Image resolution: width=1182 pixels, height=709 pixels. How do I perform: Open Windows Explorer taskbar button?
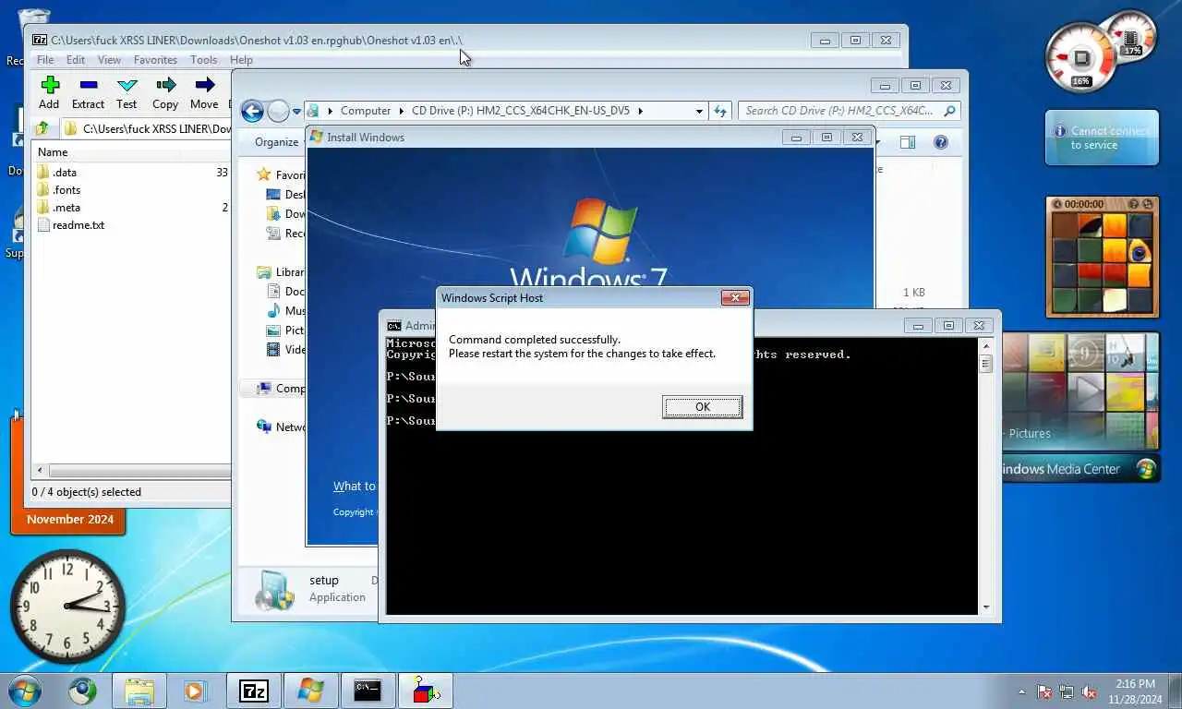pos(139,691)
